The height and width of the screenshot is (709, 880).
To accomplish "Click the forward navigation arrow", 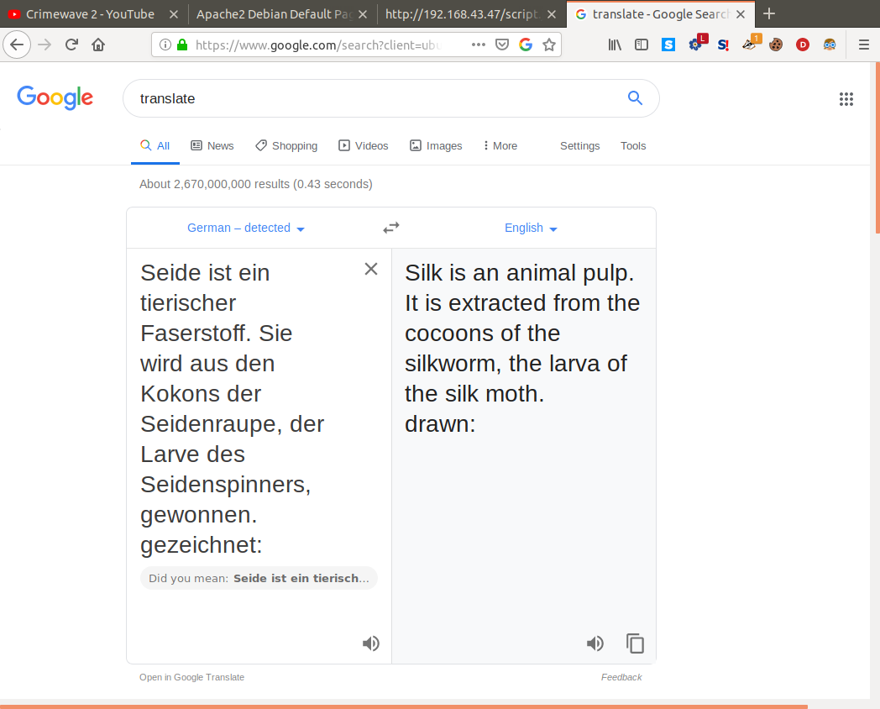I will 45,45.
